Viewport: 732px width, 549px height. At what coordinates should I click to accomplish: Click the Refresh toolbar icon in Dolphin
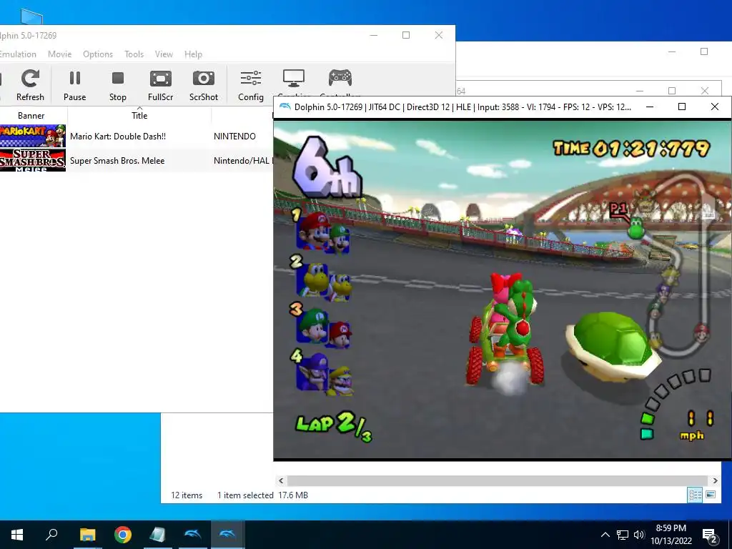click(x=30, y=85)
